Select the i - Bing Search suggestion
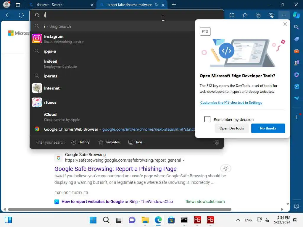Screen dimensions: 303x227 coord(112,26)
